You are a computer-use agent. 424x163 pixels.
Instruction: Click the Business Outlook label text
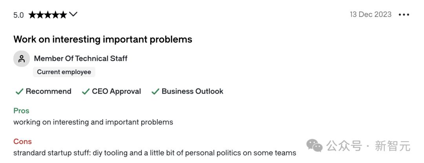[192, 91]
